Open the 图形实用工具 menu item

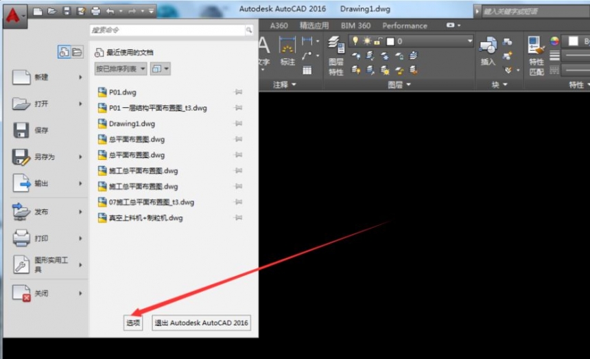click(x=47, y=264)
